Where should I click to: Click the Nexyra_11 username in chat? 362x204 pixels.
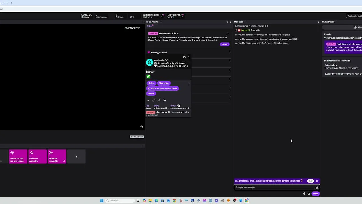pyautogui.click(x=245, y=30)
